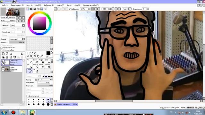The image size is (205, 115).
Task: Zoom in using navigator plus button
Action: (20, 18)
